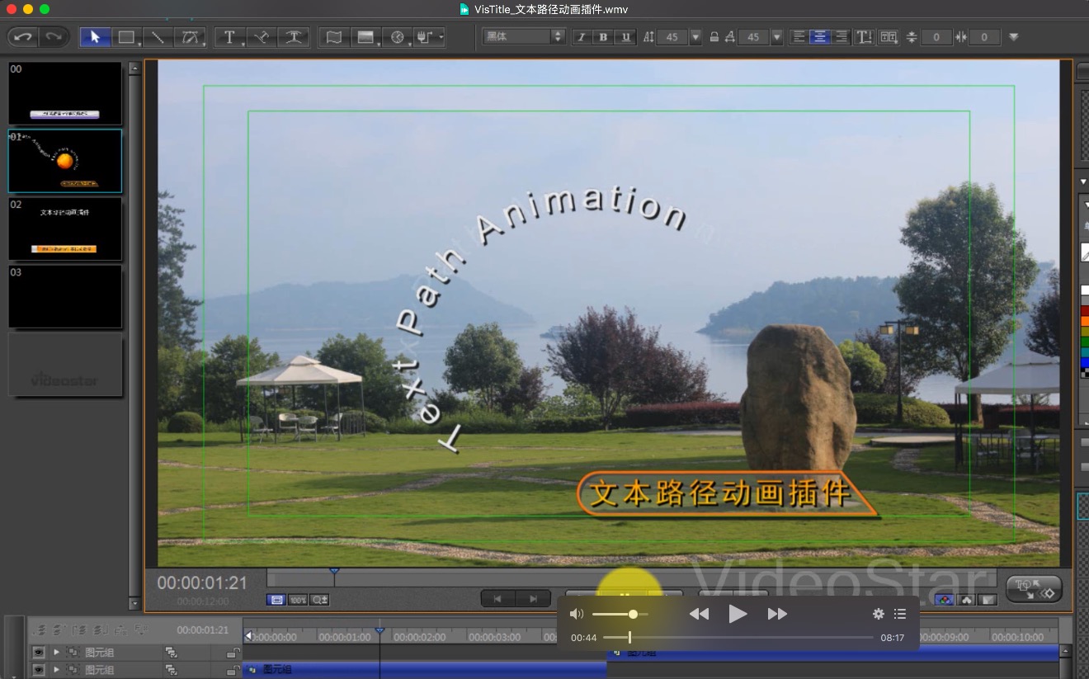This screenshot has width=1089, height=679.
Task: Pick the straight line drawing tool
Action: [x=158, y=37]
